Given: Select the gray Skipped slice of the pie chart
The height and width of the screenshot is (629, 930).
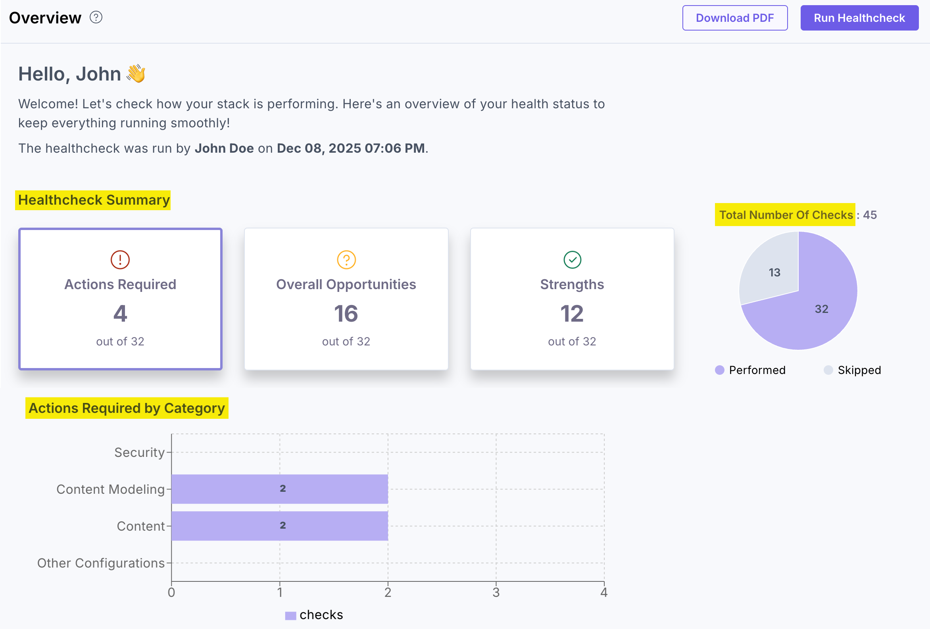Looking at the screenshot, I should (774, 272).
